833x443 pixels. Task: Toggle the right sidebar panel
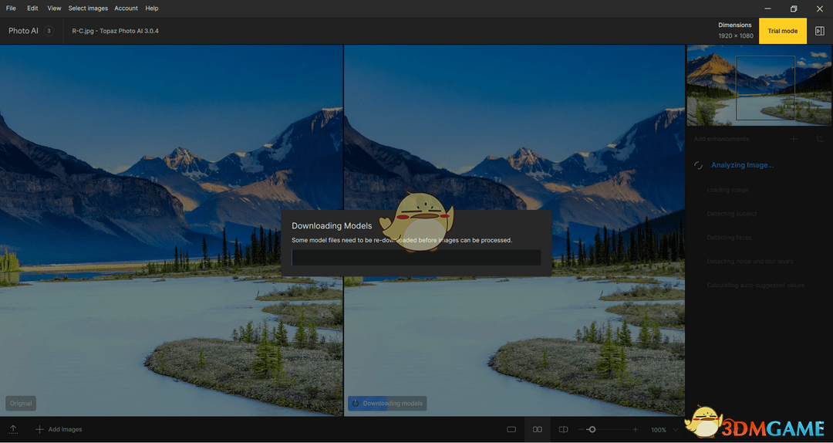click(x=820, y=31)
